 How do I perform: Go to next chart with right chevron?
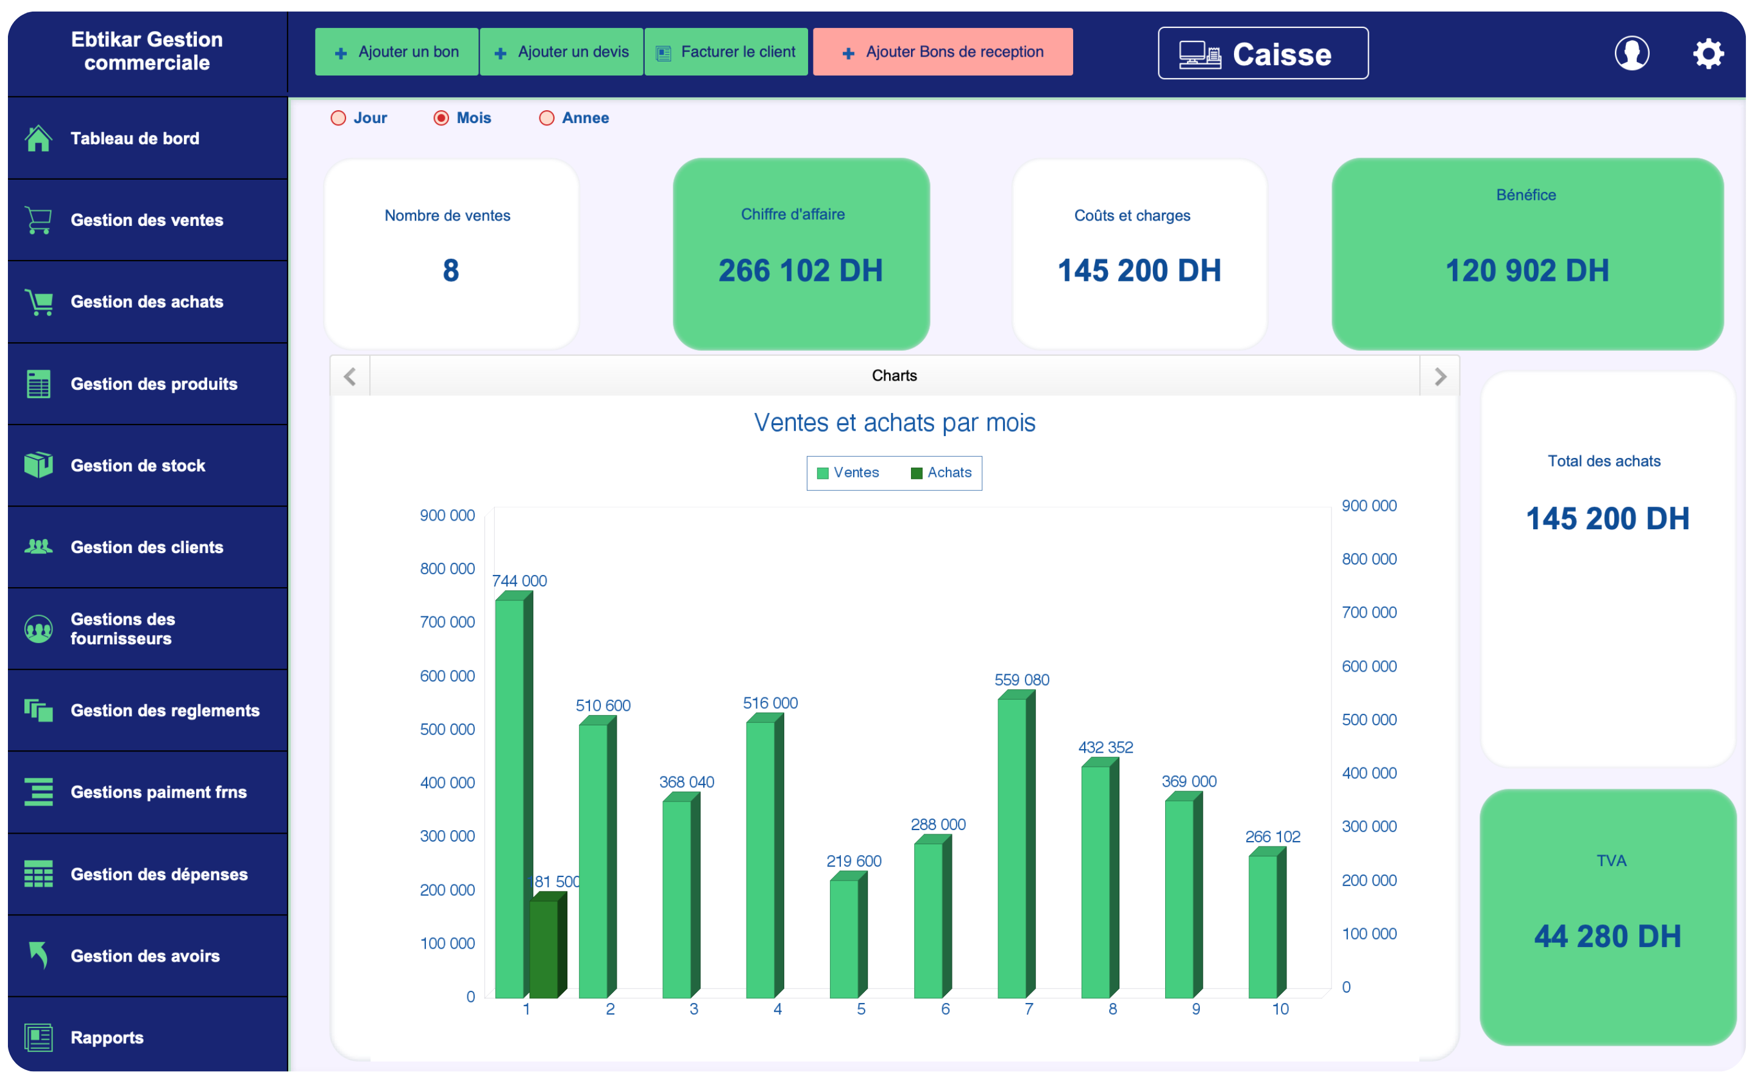coord(1440,376)
